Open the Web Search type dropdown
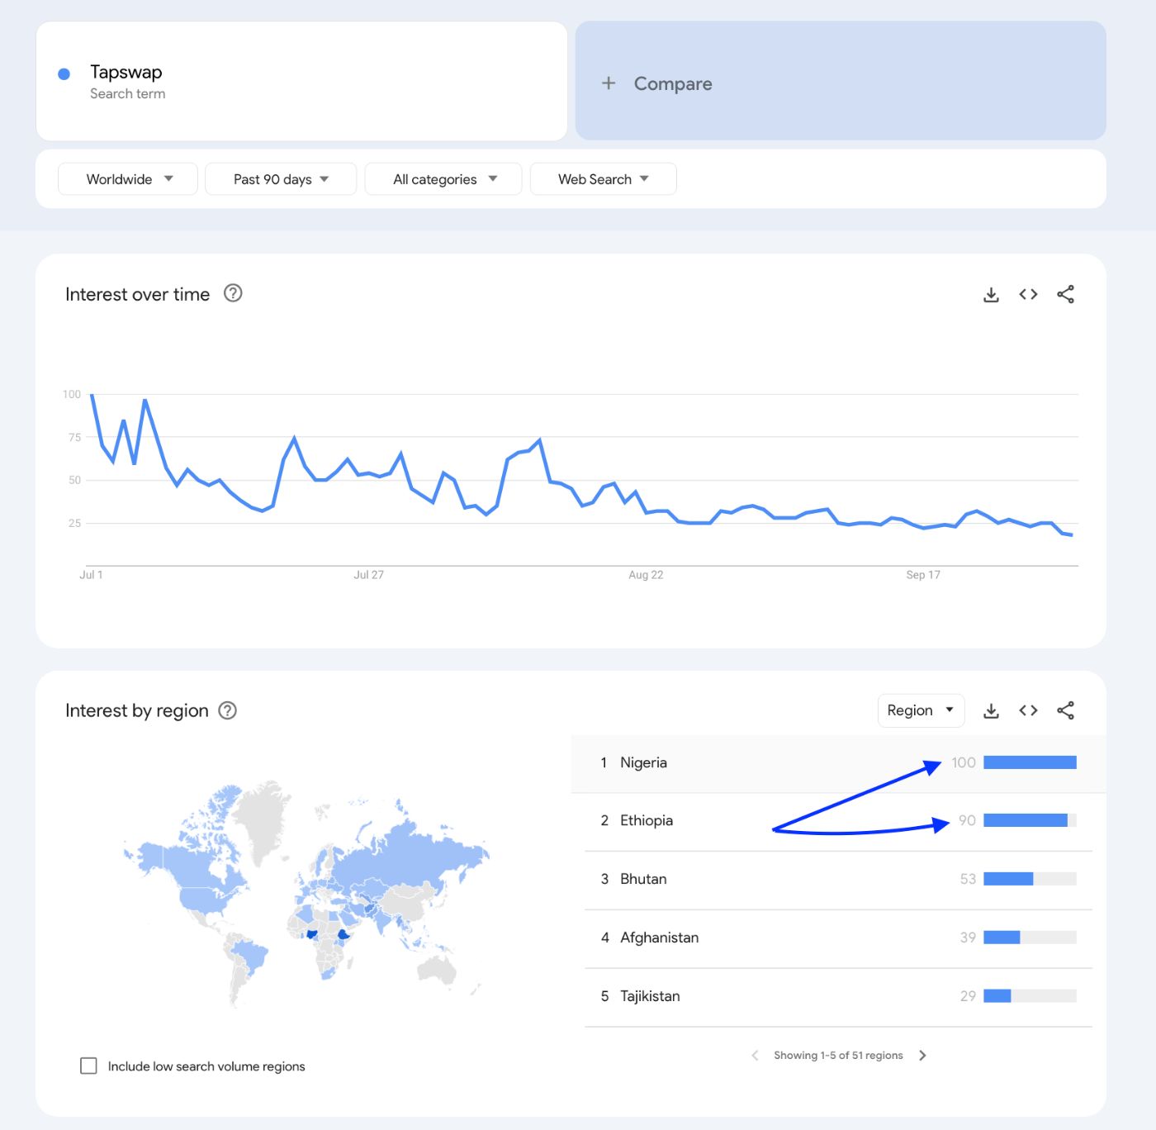 604,179
